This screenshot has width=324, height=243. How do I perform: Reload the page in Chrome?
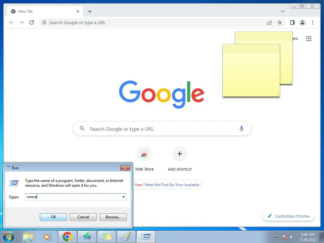tap(32, 22)
